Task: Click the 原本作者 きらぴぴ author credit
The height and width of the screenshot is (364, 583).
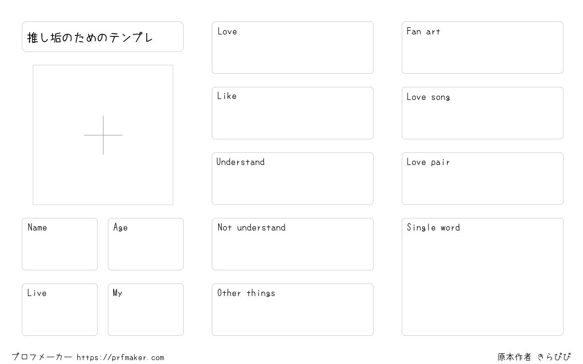Action: (534, 357)
